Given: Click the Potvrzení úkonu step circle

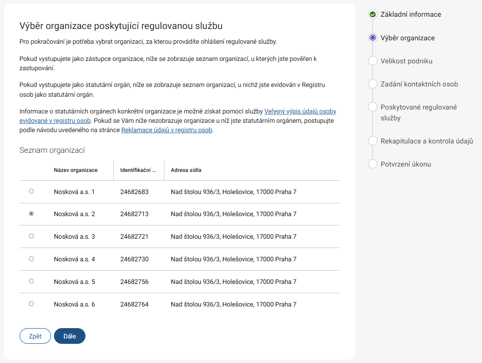Looking at the screenshot, I should point(373,164).
